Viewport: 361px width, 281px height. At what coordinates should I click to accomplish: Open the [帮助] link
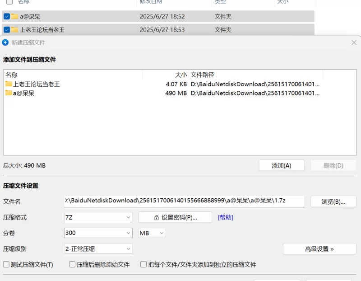225,217
